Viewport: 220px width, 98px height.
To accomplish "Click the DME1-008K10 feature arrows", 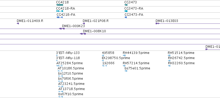I will [83, 34].
